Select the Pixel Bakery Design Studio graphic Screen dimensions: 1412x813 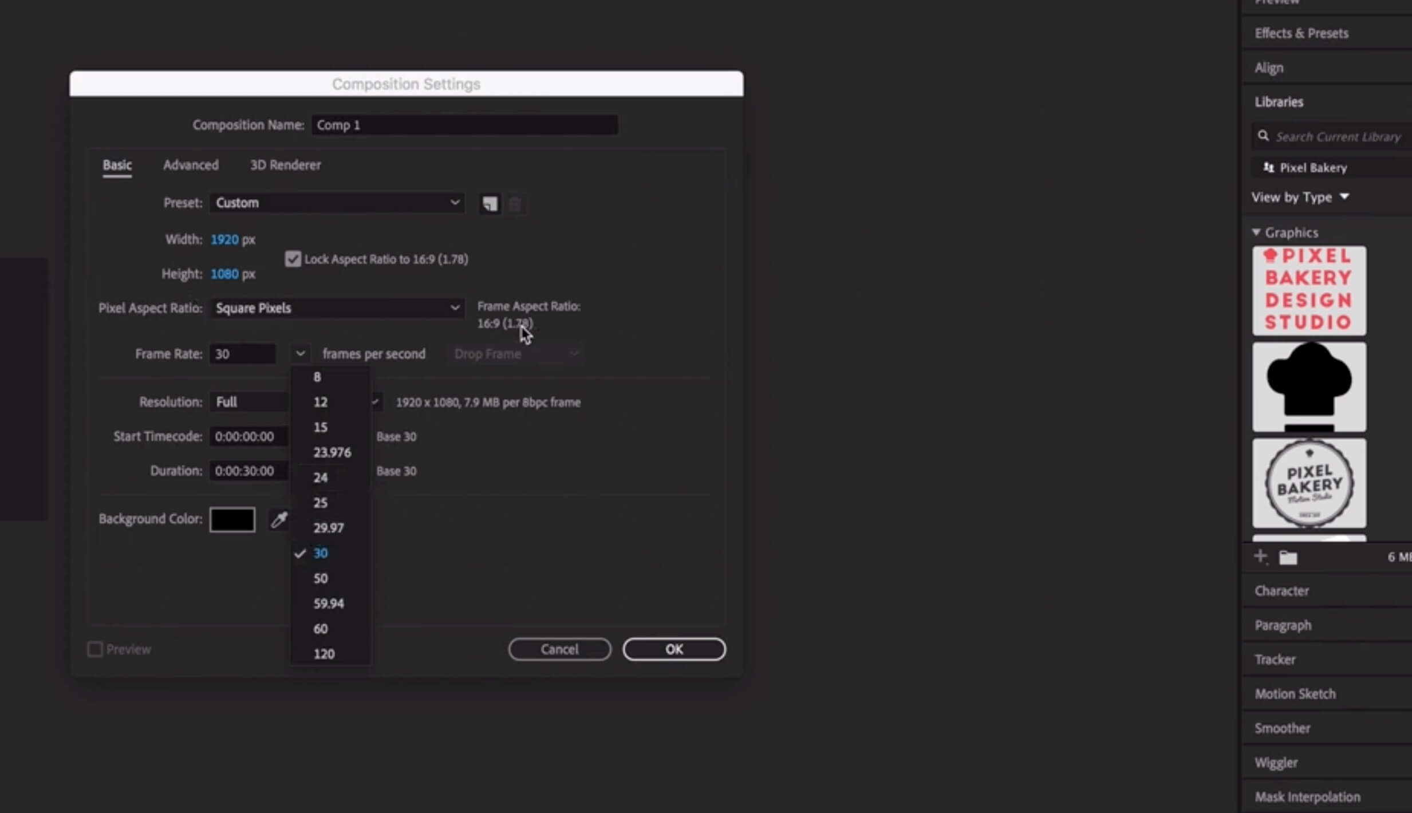click(x=1309, y=291)
